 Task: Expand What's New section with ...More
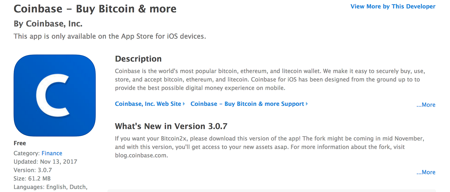tap(426, 172)
